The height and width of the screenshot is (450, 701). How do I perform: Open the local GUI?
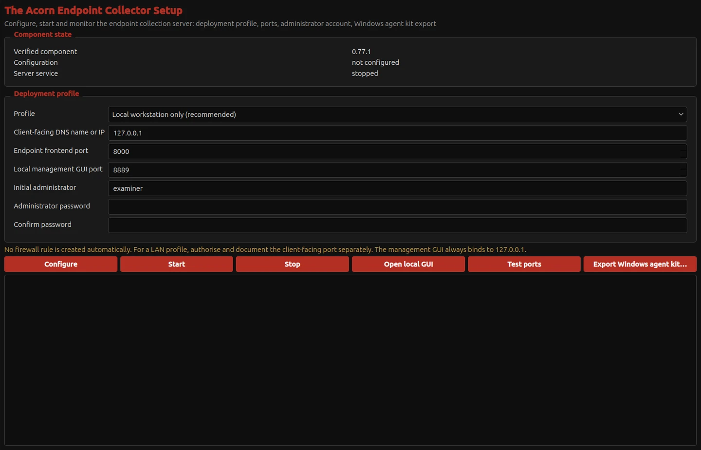pyautogui.click(x=408, y=264)
